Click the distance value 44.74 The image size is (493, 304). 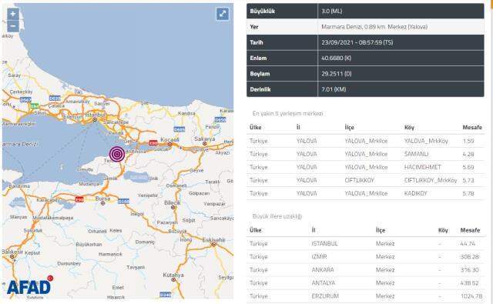(468, 244)
